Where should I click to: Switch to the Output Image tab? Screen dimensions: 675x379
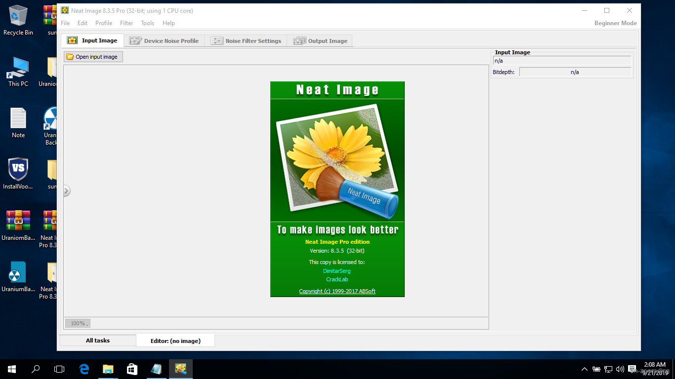click(320, 41)
